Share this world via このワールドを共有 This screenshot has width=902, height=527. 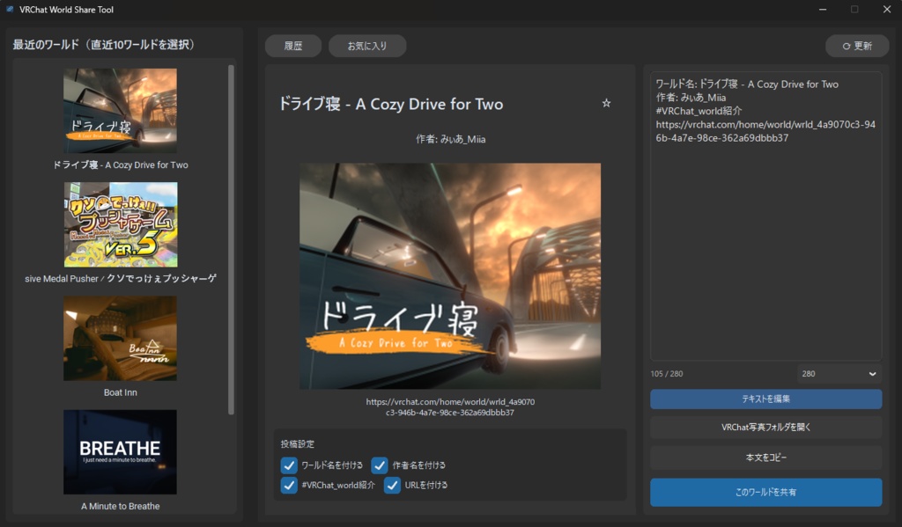765,492
